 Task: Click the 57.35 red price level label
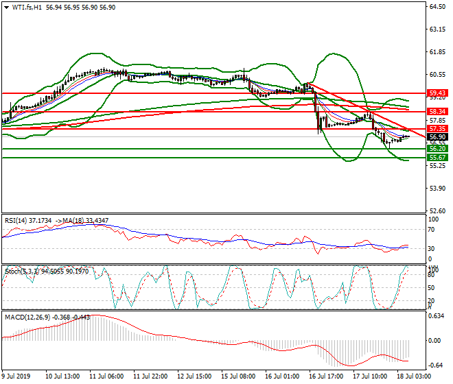437,129
